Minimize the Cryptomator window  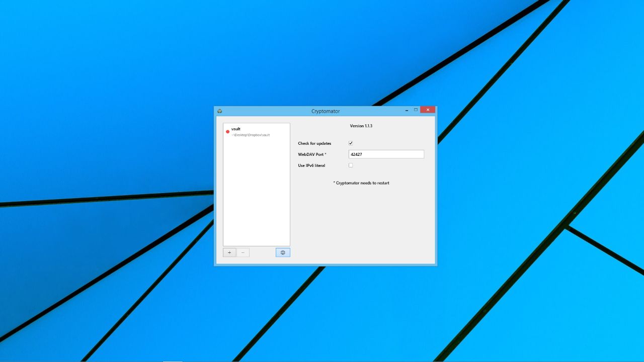(x=407, y=110)
